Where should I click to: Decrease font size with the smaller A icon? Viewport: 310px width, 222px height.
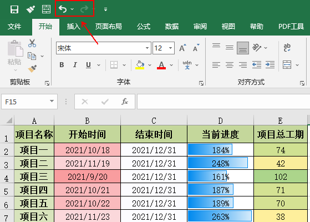click(x=196, y=48)
